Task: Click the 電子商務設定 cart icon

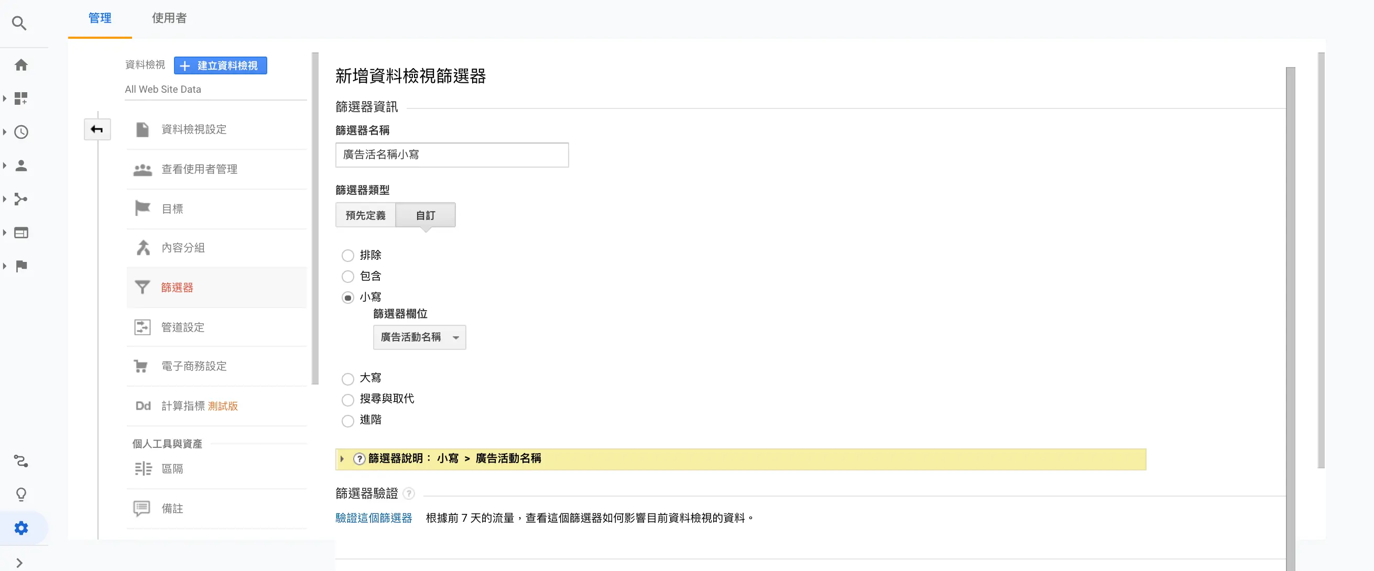Action: [x=141, y=366]
